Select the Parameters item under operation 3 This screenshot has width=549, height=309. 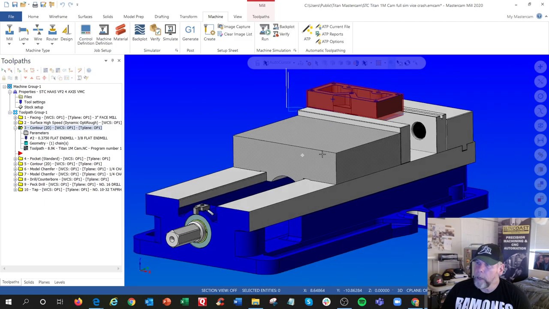(39, 133)
